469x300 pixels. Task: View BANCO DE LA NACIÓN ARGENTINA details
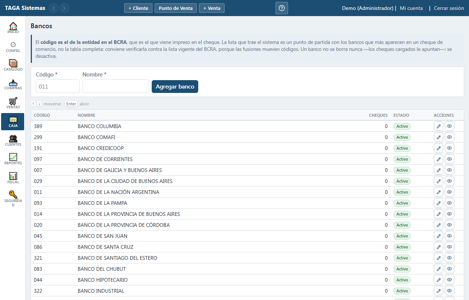coord(450,192)
